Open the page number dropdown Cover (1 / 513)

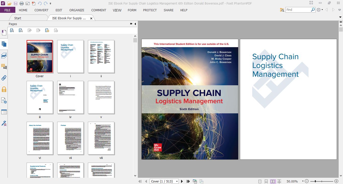coord(177,181)
